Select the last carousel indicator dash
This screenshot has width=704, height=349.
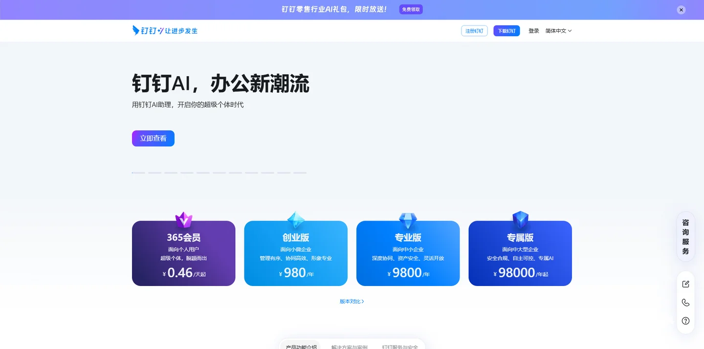(300, 173)
